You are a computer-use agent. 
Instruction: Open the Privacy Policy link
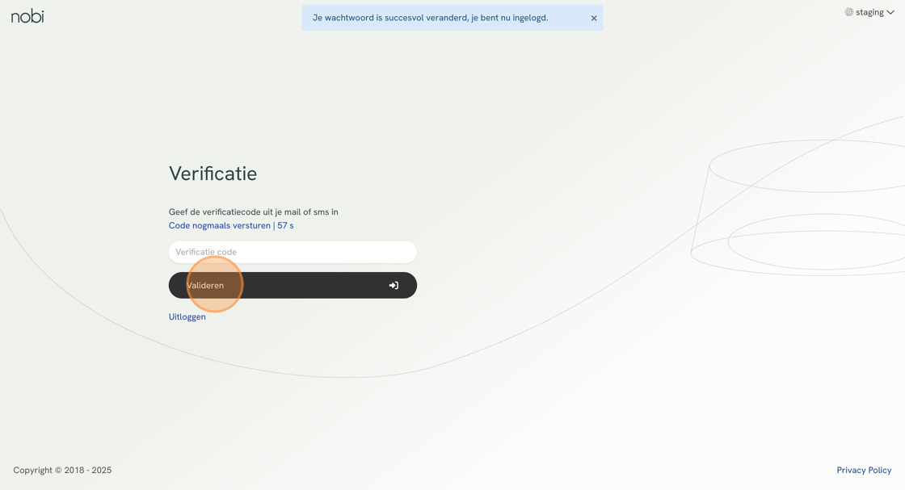(864, 470)
